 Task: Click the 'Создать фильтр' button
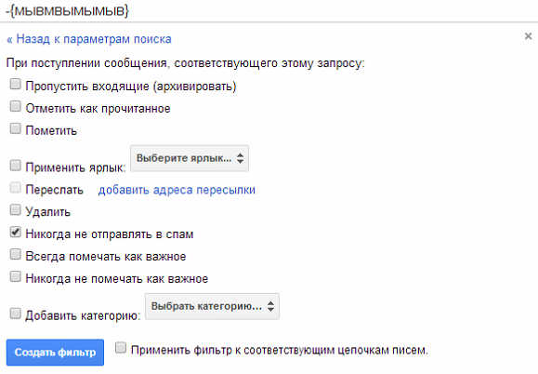point(55,353)
